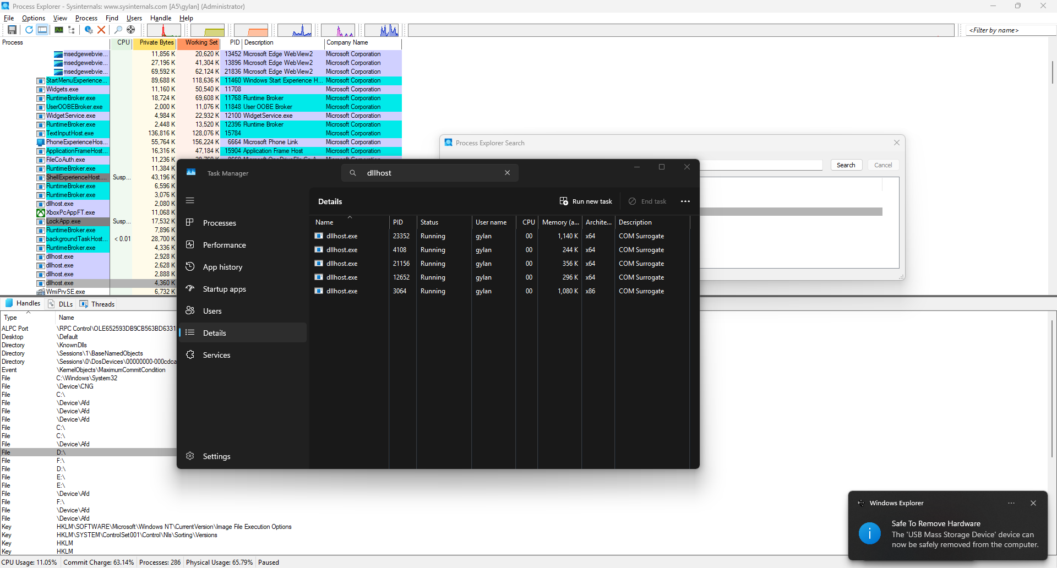Click the Show Process Tree toolbar icon
Screen dimensions: 1057x568
coord(72,30)
